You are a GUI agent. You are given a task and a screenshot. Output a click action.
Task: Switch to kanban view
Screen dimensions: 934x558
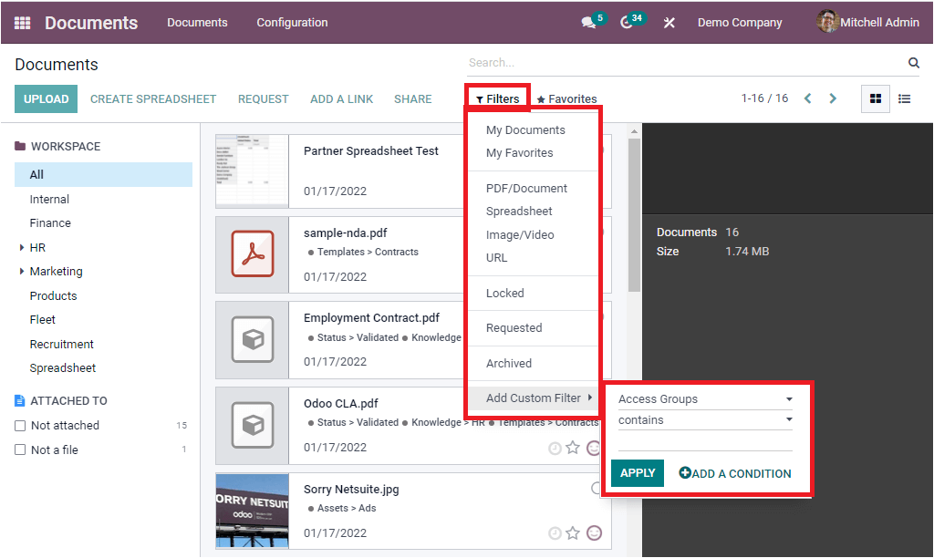pos(875,98)
